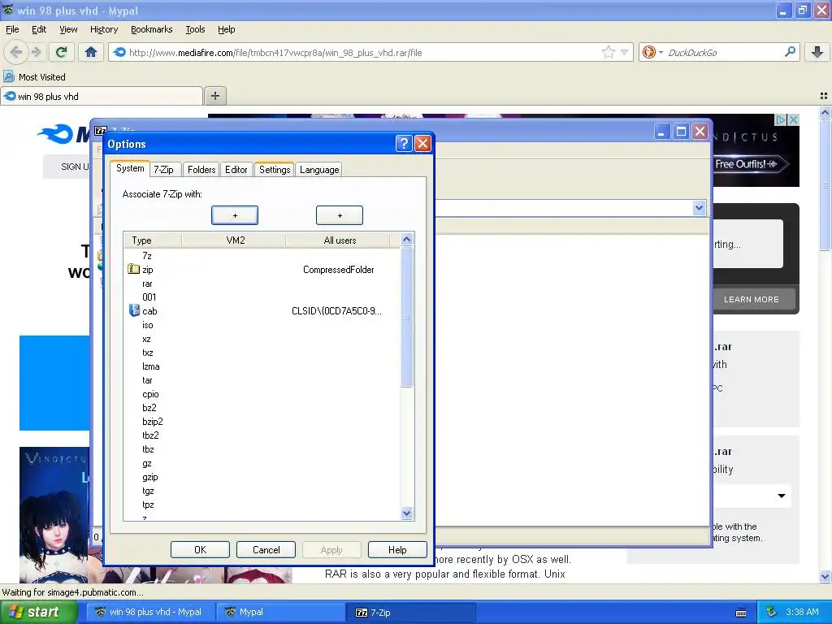Click the Help button in Options
This screenshot has height=624, width=832.
pos(397,550)
